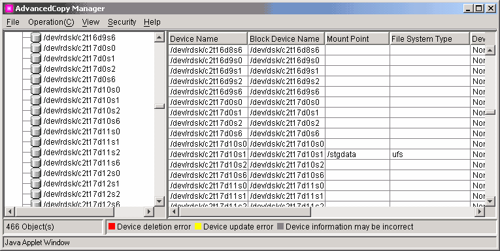Click disk icon for /dev/rdsk/c2t16d9s6 in tree
This screenshot has height=251, width=500.
pyautogui.click(x=36, y=38)
